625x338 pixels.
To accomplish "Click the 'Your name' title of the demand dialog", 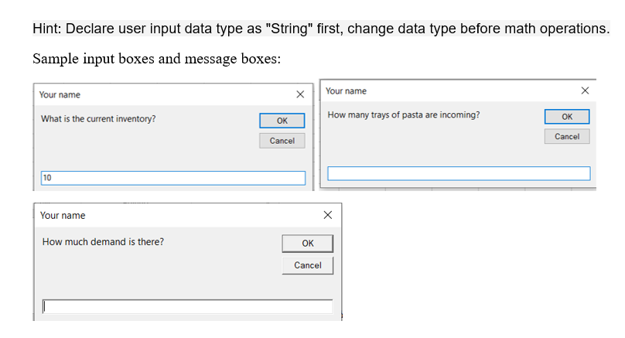I will pos(63,216).
